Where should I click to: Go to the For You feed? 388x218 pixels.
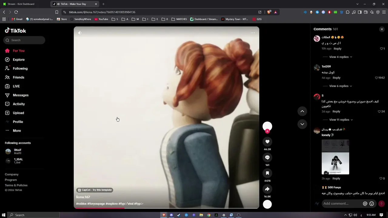pyautogui.click(x=15, y=51)
